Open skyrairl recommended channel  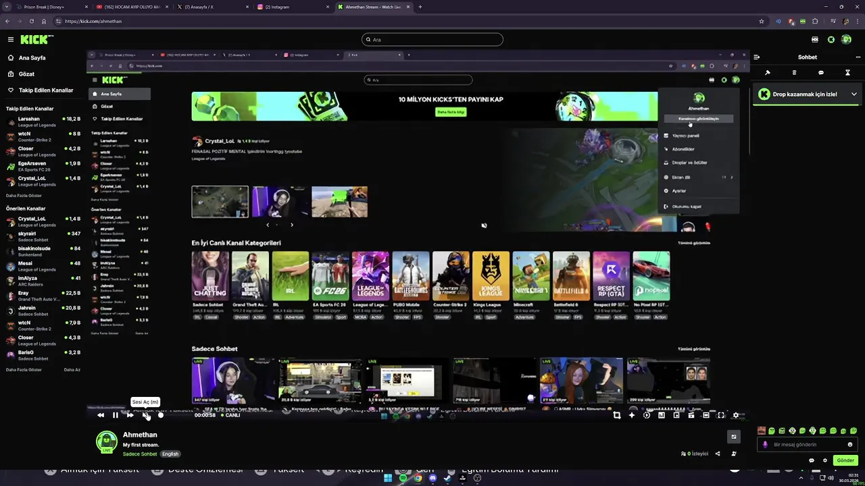pos(43,236)
